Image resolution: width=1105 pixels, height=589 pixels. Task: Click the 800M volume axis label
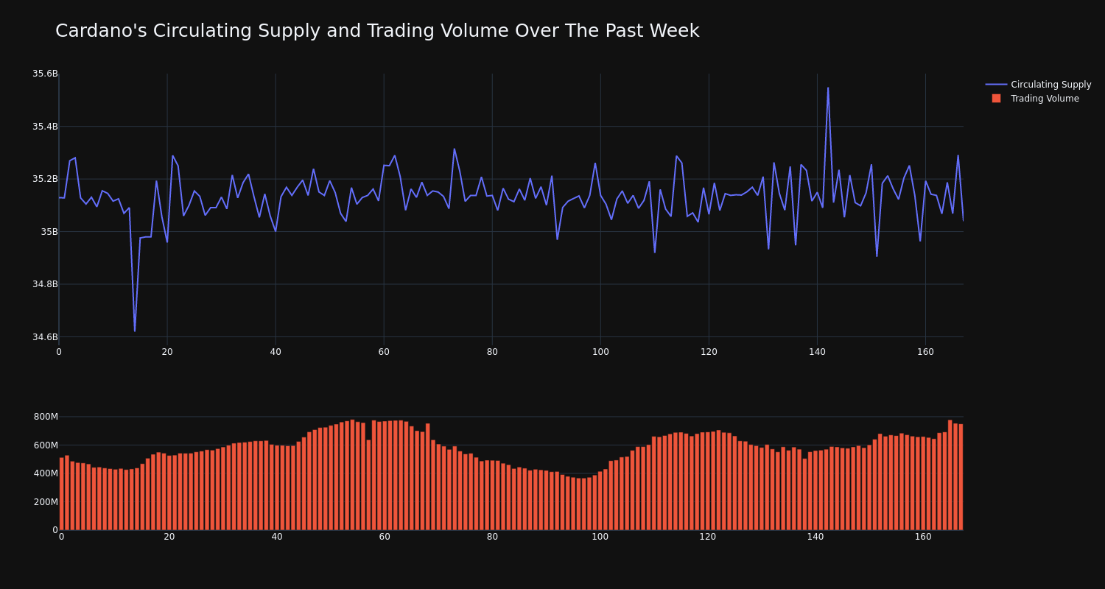click(x=45, y=417)
